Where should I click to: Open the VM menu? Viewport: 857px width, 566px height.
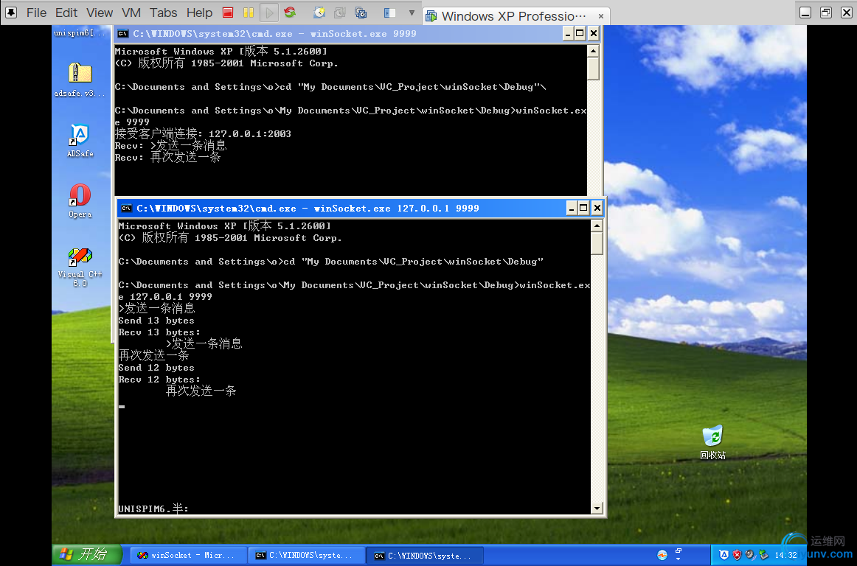pyautogui.click(x=131, y=13)
